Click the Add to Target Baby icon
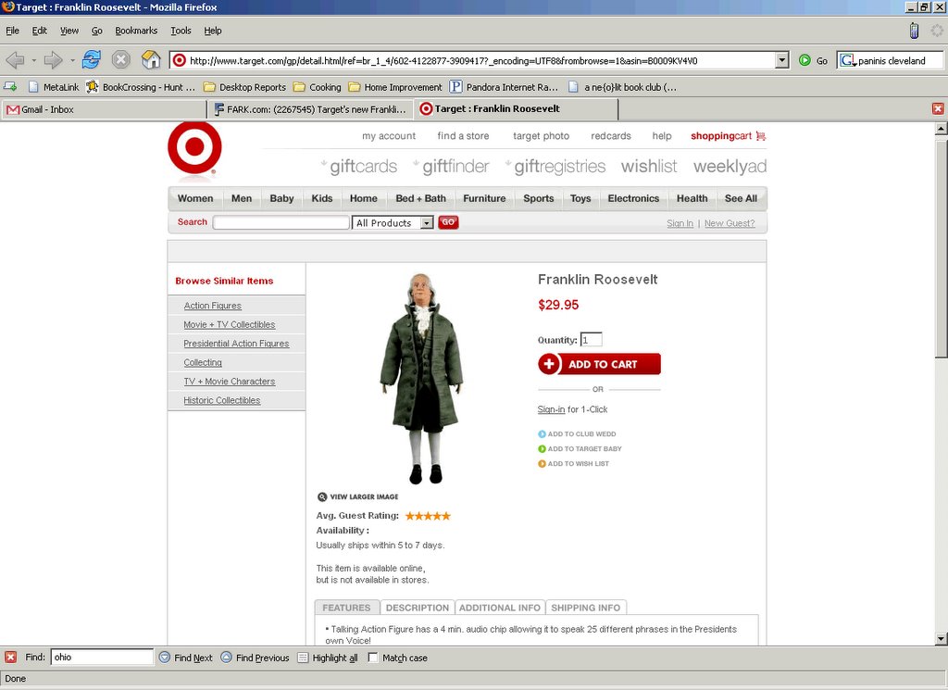This screenshot has width=948, height=690. click(x=542, y=448)
